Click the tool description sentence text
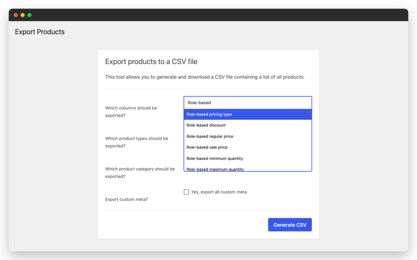 [x=205, y=77]
